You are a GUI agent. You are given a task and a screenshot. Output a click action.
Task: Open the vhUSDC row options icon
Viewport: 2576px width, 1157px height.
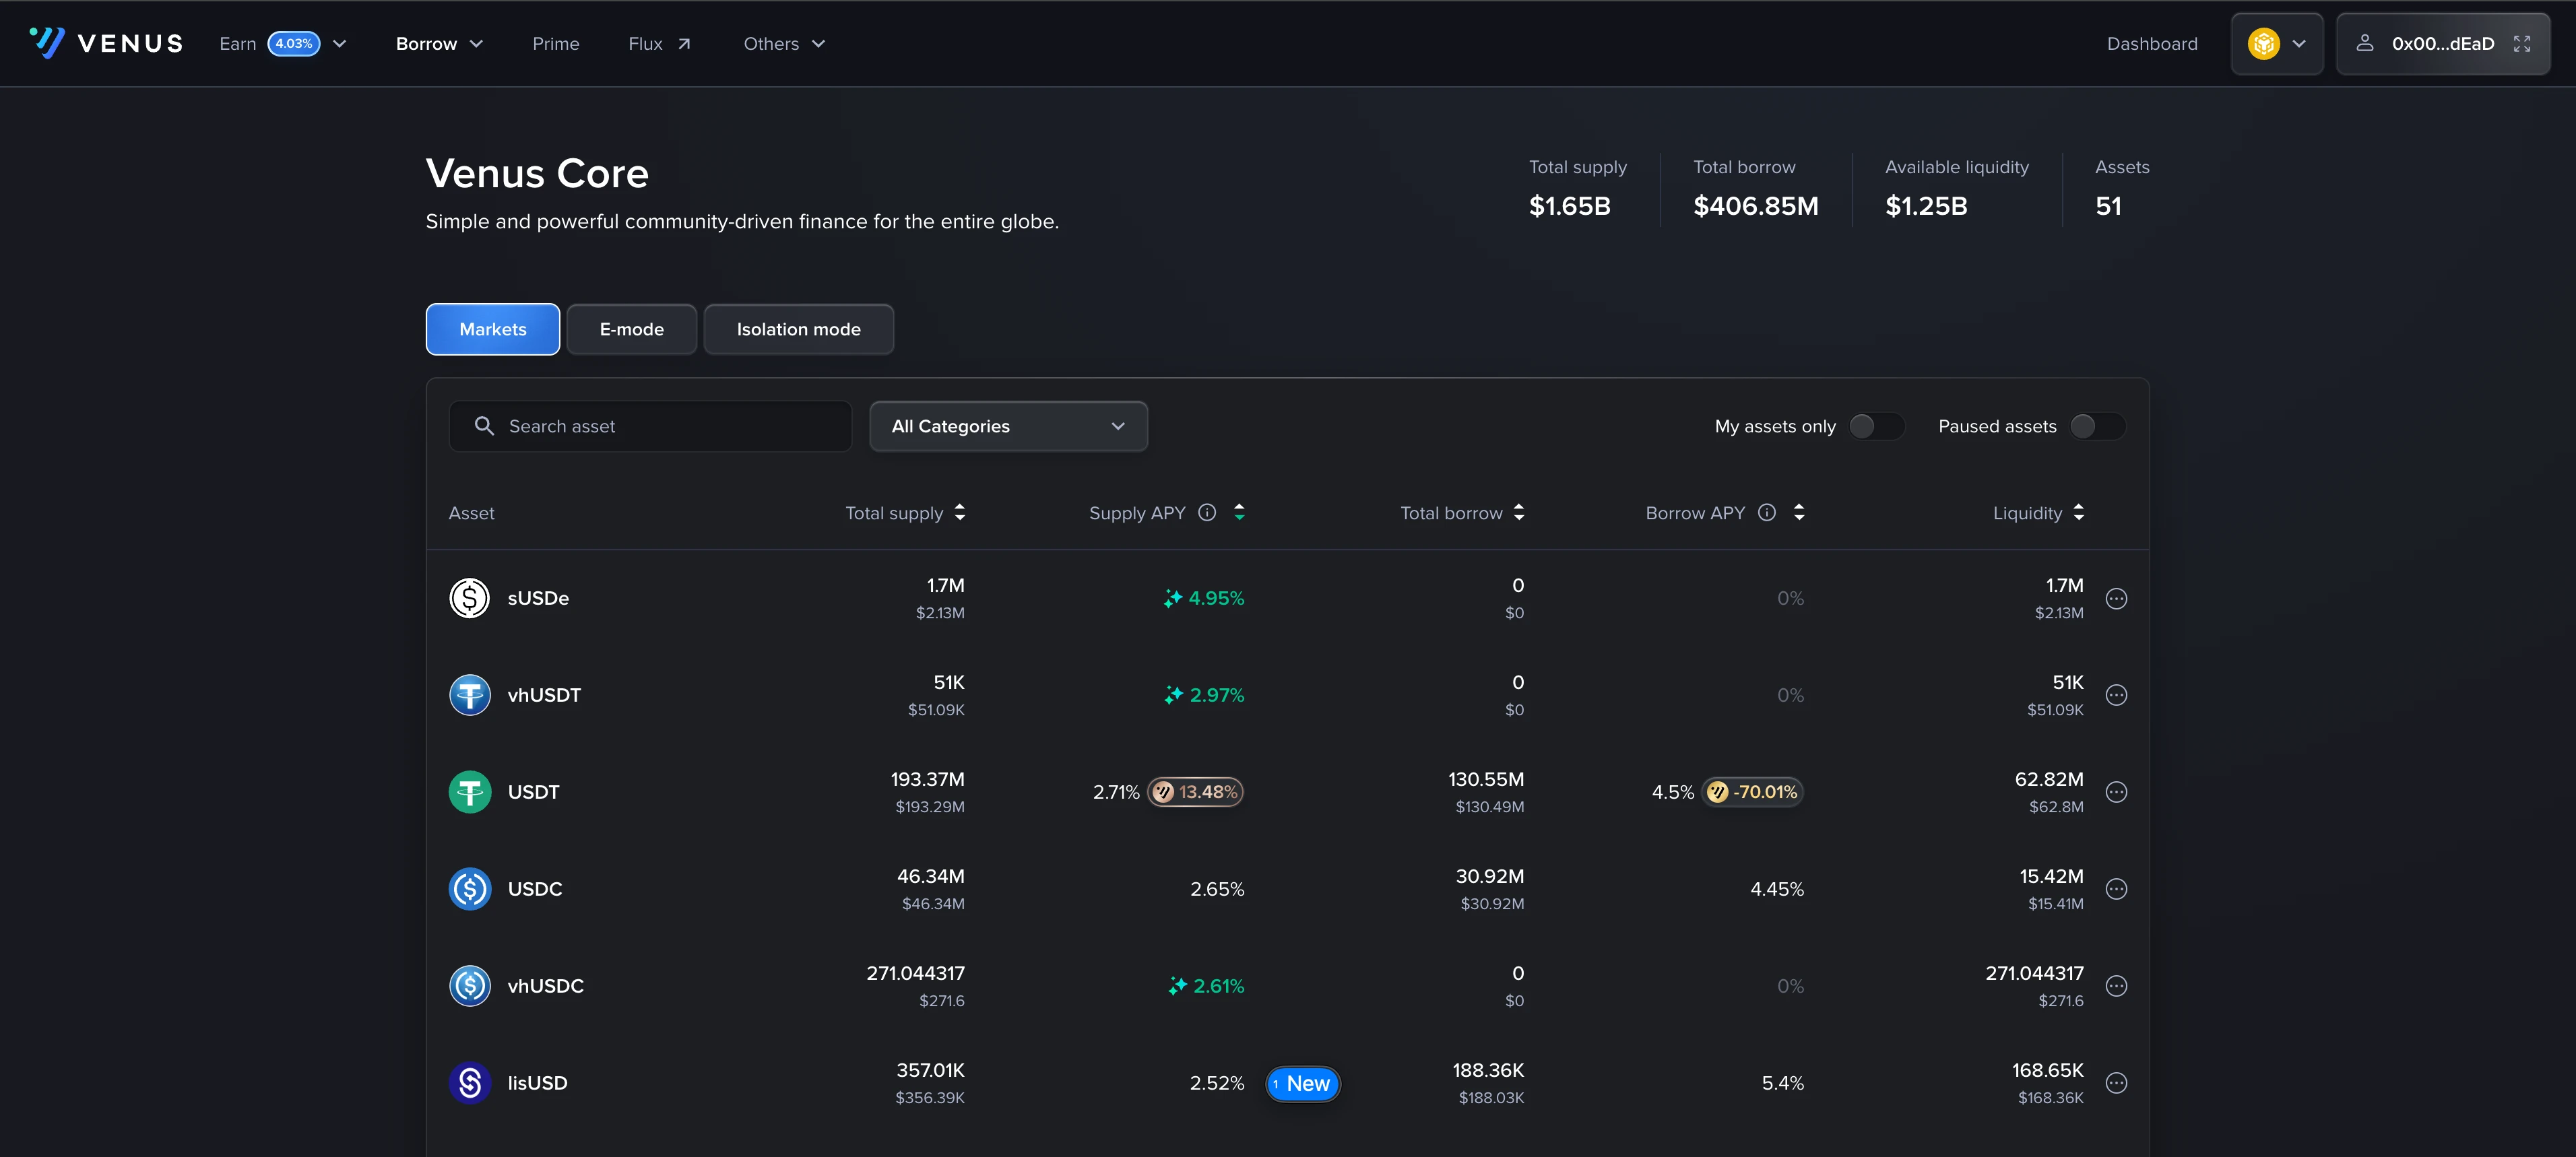pos(2116,986)
